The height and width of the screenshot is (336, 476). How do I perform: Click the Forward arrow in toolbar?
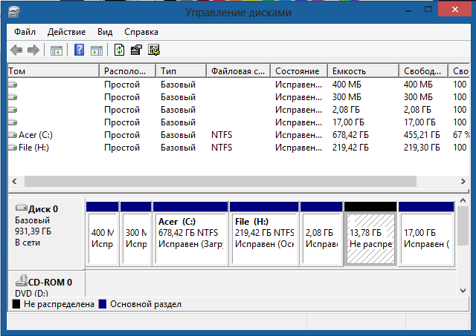point(33,50)
